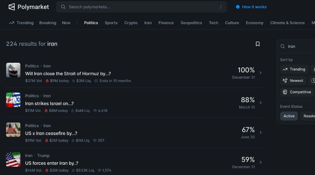
Task: Click the Strait of Hormuz ship thumbnail
Action: [x=13, y=70]
